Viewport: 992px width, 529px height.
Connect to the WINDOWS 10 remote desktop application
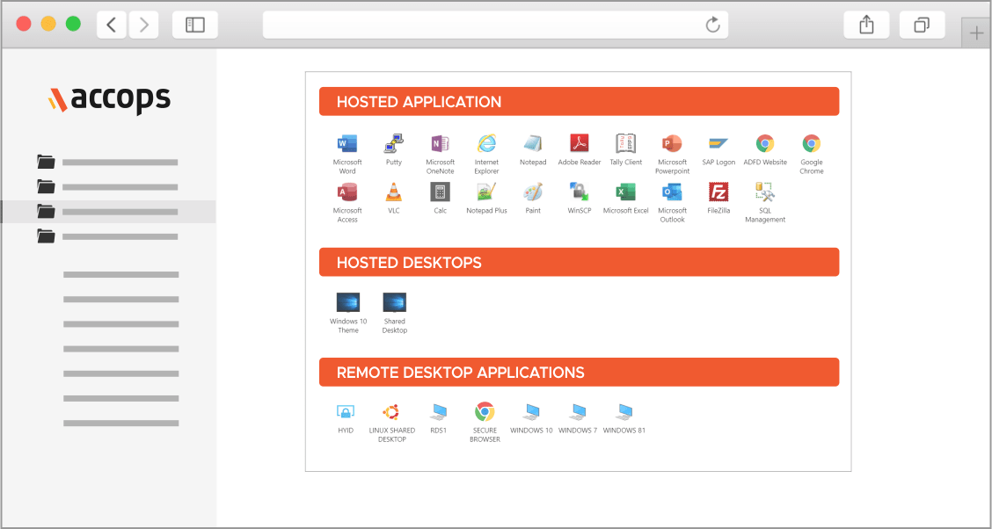click(x=531, y=412)
